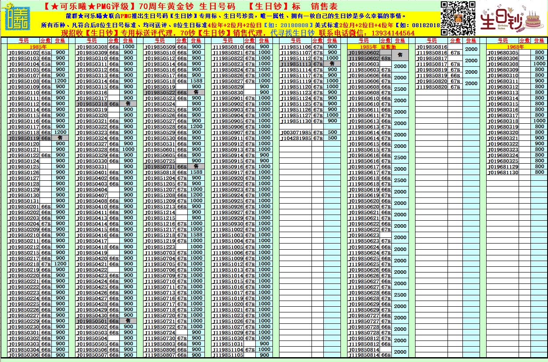This screenshot has height=362, width=548.
Task: Select serial number cell J019850518
Action: coord(160,81)
